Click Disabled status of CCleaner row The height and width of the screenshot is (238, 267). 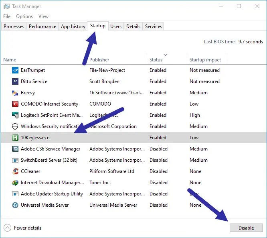(158, 171)
